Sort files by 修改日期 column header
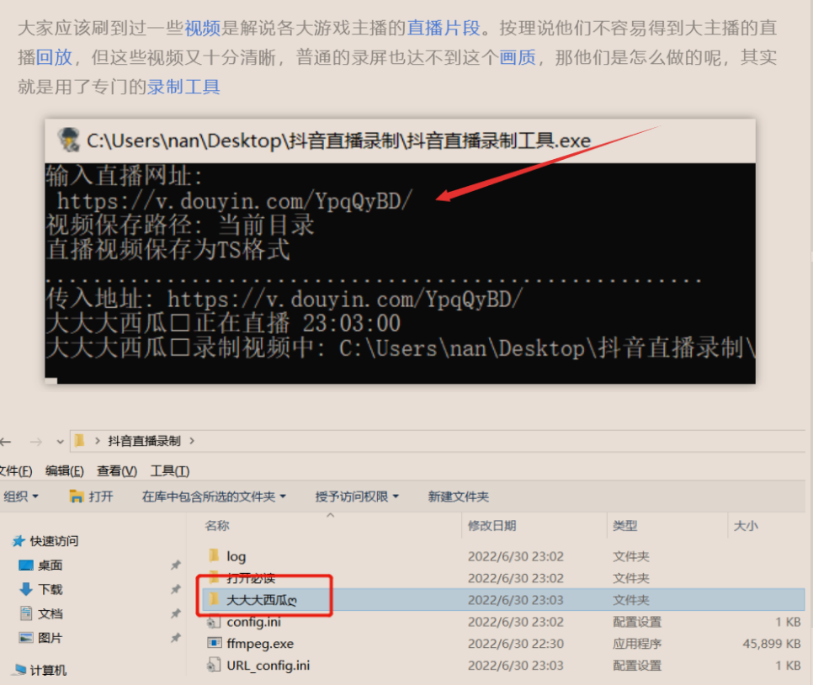813x685 pixels. tap(492, 525)
